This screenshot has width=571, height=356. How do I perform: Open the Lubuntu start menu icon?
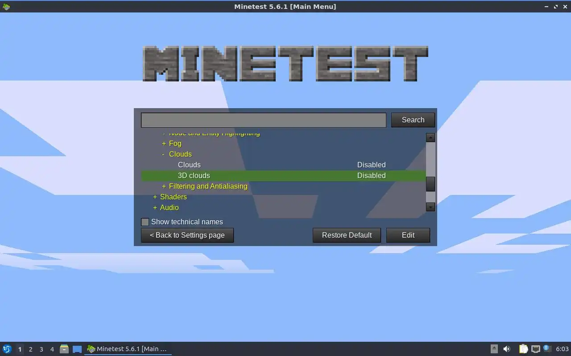point(7,349)
